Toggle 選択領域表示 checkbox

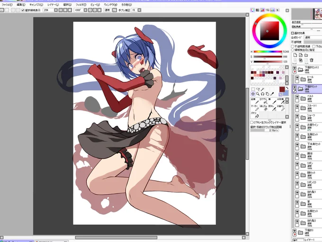(23, 10)
